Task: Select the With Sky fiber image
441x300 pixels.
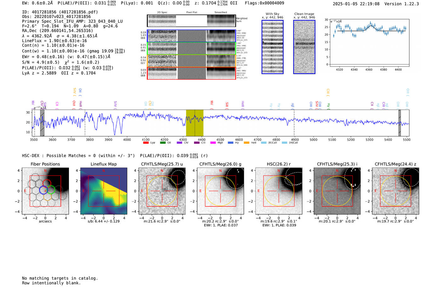Action: point(272,47)
